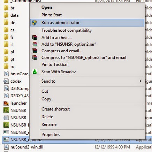Viewport: 152px width, 152px height.
Task: Choose Add to archive... entry
Action: tap(87, 38)
